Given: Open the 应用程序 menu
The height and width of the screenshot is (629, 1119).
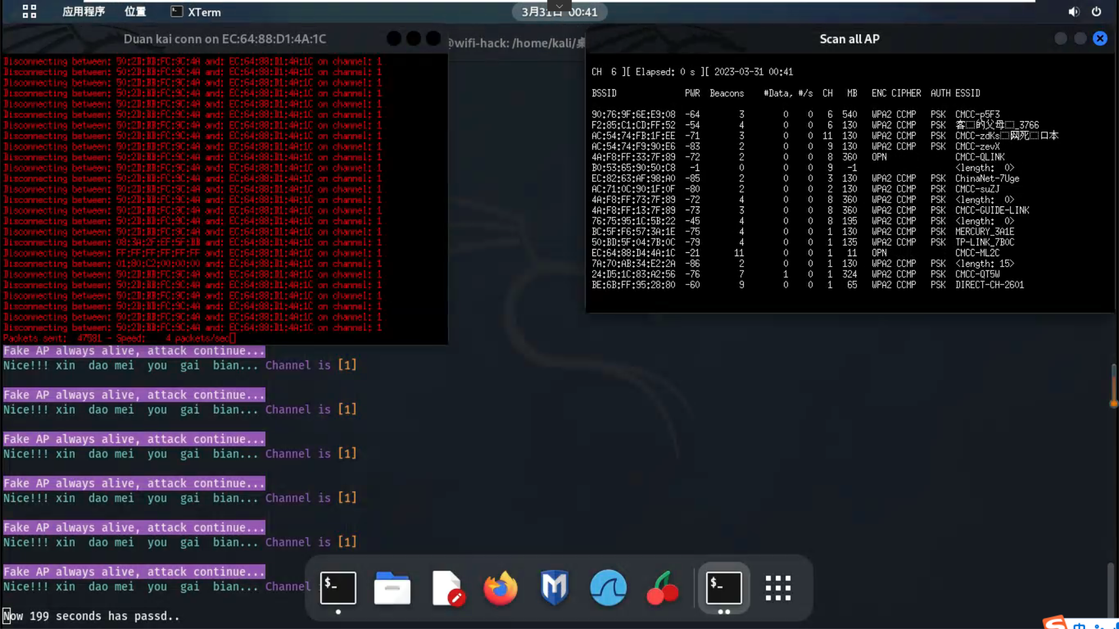Looking at the screenshot, I should 83,11.
